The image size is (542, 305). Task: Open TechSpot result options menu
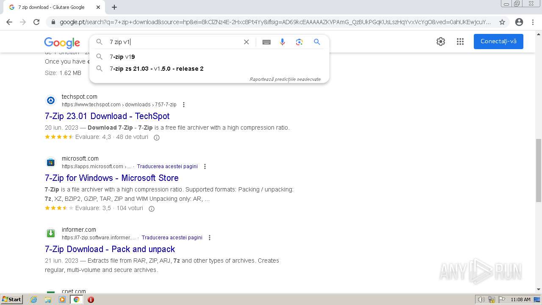point(184,105)
